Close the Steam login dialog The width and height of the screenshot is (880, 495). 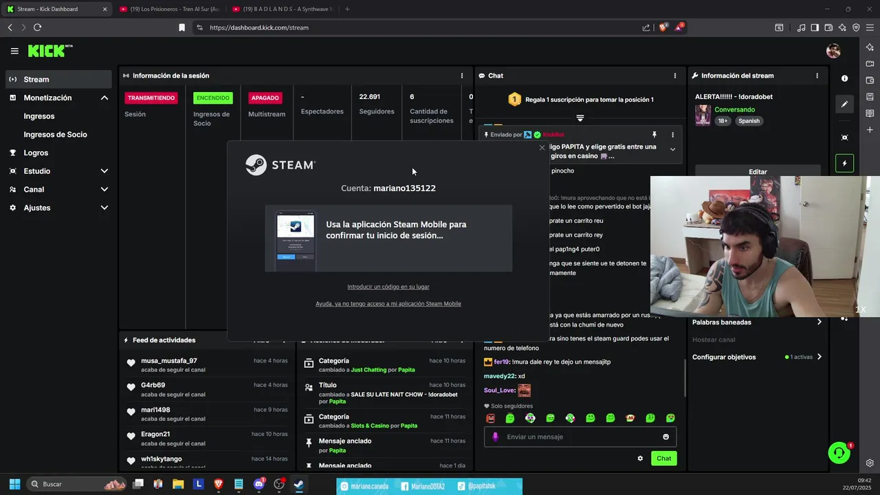click(x=542, y=148)
